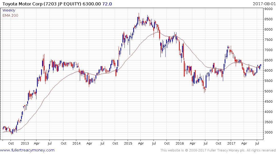Viewport: 276px width, 154px height.
Task: Open the www.fullertreacymoney.com link
Action: (x=27, y=150)
